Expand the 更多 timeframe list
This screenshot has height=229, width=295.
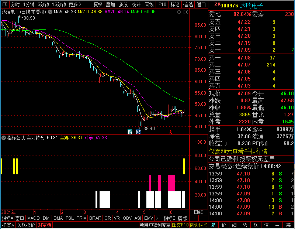click(75, 4)
